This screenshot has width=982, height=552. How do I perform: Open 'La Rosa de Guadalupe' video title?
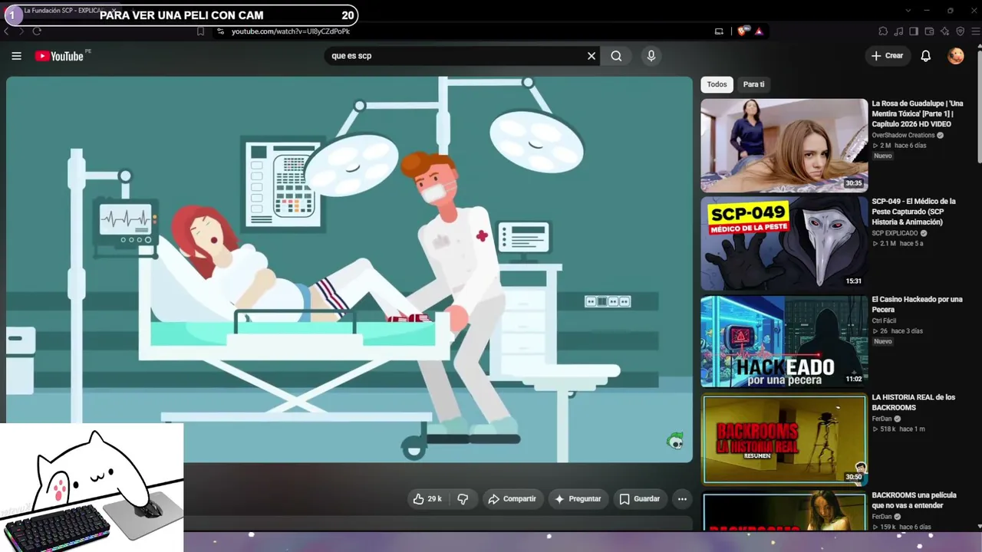(918, 113)
